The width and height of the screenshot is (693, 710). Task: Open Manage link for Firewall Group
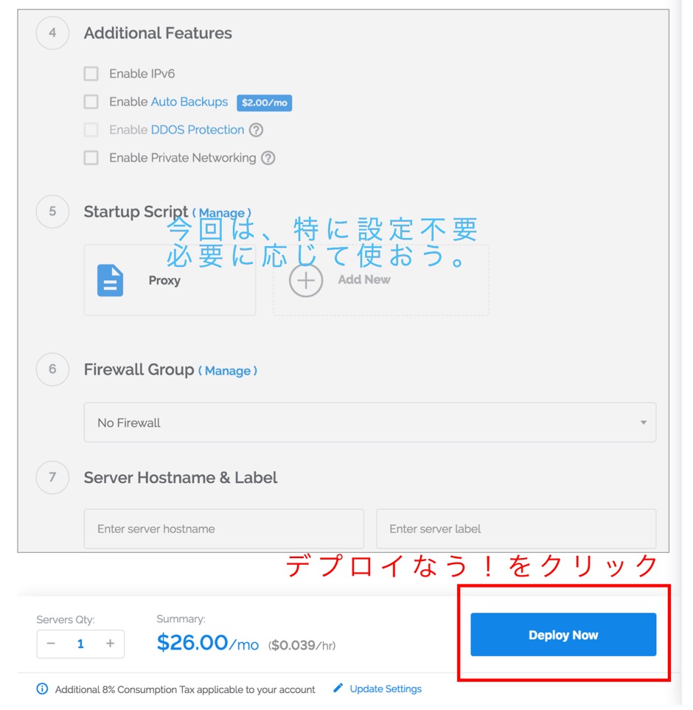coord(228,371)
